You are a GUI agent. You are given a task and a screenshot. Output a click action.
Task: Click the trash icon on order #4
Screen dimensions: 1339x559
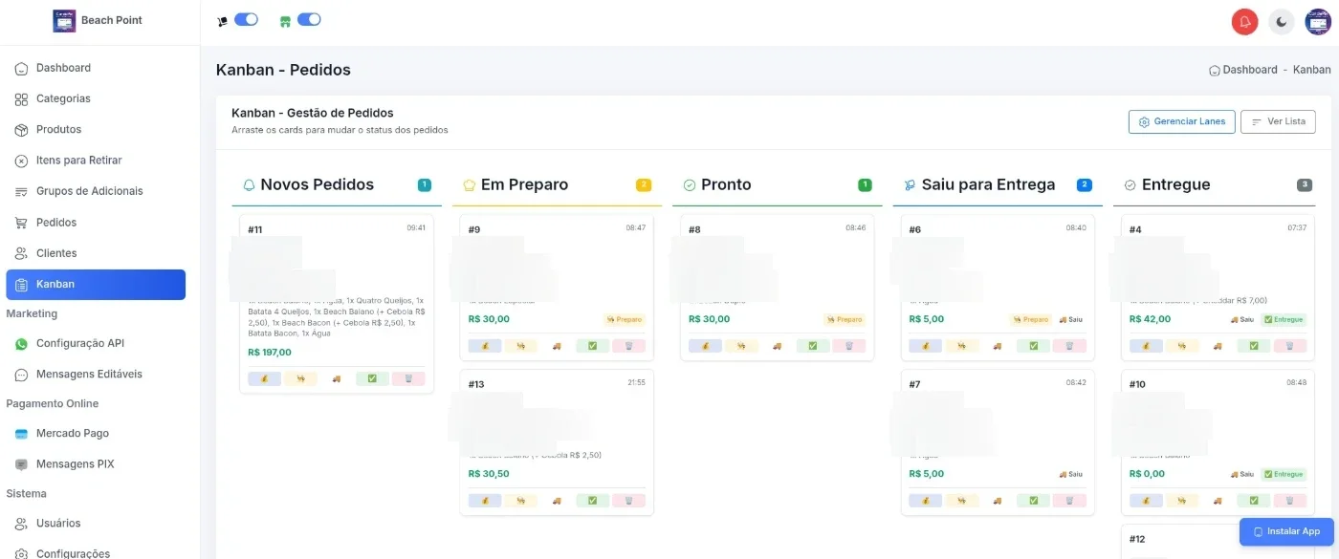pos(1290,346)
